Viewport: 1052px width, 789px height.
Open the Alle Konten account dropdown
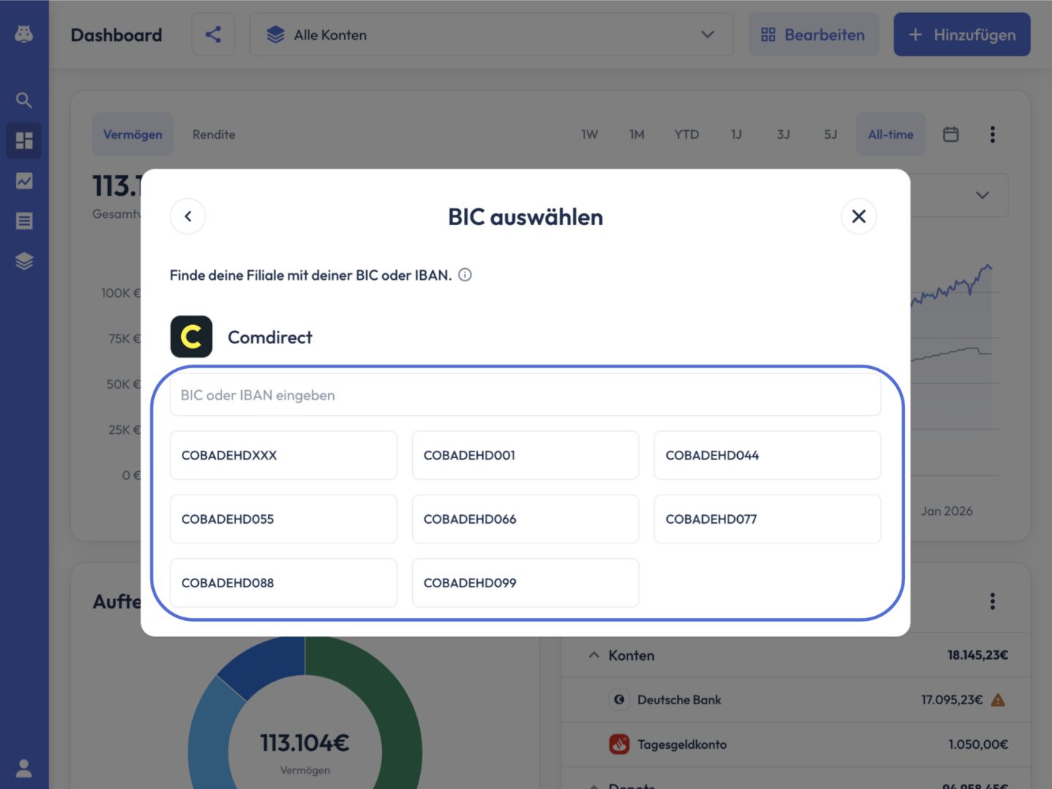(x=492, y=34)
